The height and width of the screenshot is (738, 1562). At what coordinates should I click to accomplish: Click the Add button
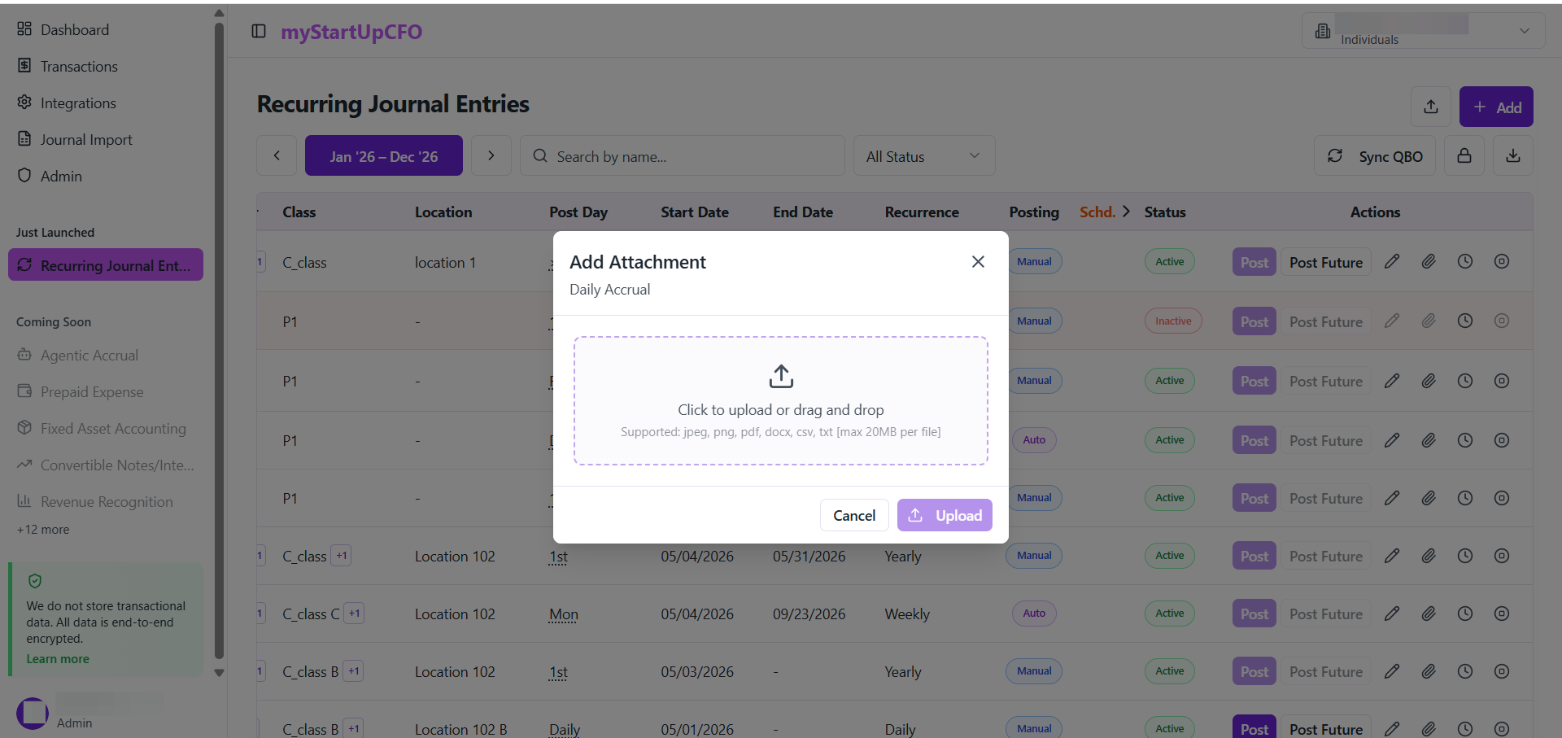pyautogui.click(x=1496, y=107)
